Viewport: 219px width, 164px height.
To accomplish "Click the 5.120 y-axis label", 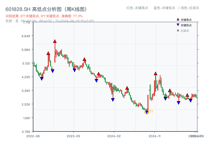I will [x=26, y=63].
